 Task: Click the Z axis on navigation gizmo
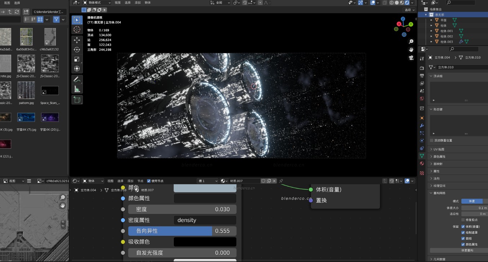403,19
